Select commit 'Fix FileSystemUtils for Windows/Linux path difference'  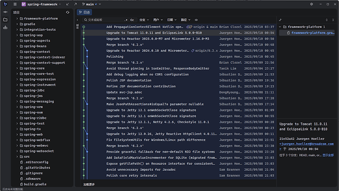coord(178,140)
